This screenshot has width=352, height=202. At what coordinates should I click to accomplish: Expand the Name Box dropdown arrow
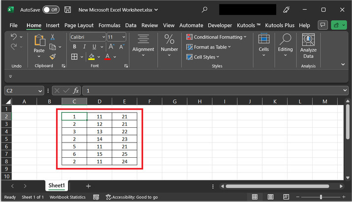point(40,91)
